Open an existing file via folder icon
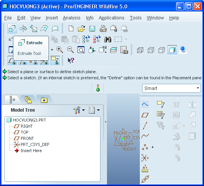 81,29
